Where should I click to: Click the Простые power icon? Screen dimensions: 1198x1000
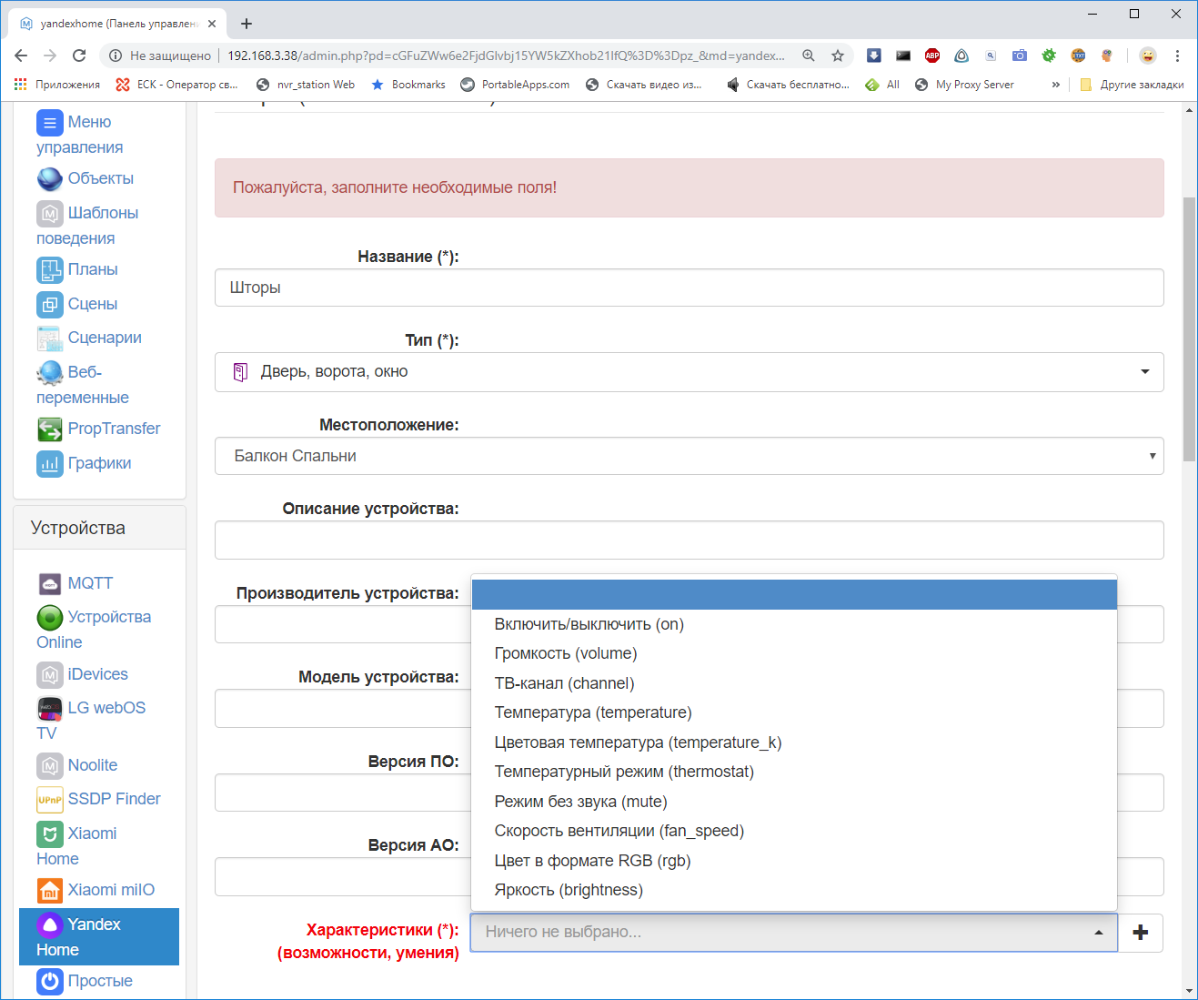pos(50,981)
